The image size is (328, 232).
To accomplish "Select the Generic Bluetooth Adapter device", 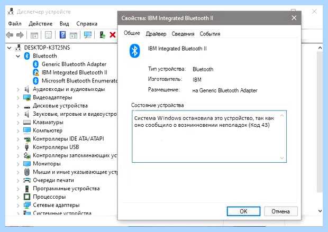I will coord(74,64).
